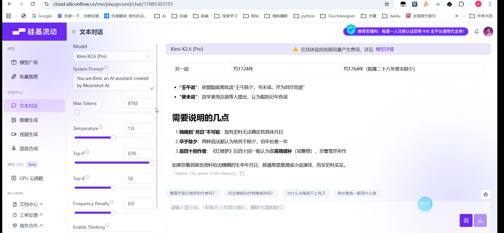Viewport: 504px width, 233px height.
Task: Open the Google bookmark
Action: 42,16
